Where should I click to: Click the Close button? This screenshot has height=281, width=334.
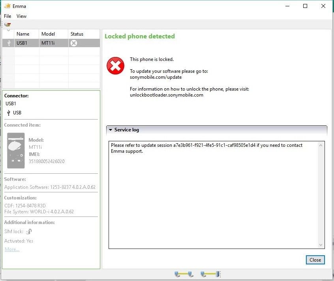click(315, 260)
